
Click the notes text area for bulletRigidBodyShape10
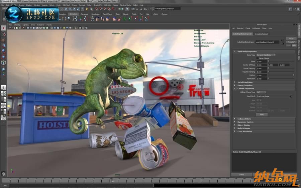(x=264, y=162)
